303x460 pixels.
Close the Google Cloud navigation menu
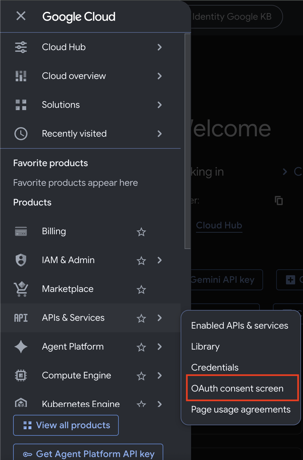[x=21, y=16]
